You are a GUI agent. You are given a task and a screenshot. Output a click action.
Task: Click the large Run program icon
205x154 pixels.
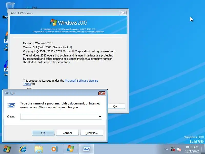pos(11,105)
